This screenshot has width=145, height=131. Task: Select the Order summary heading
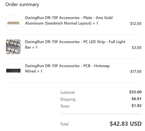click(x=22, y=4)
